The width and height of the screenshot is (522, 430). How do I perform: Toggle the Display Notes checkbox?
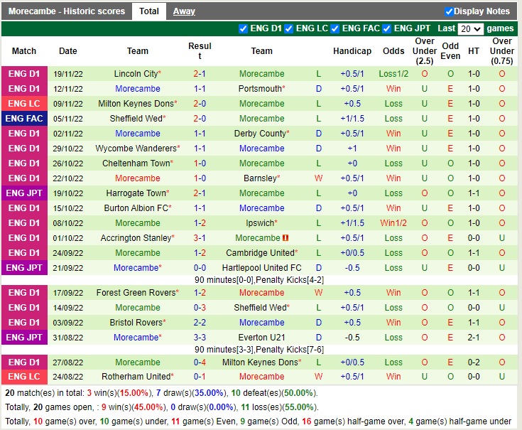[x=449, y=11]
